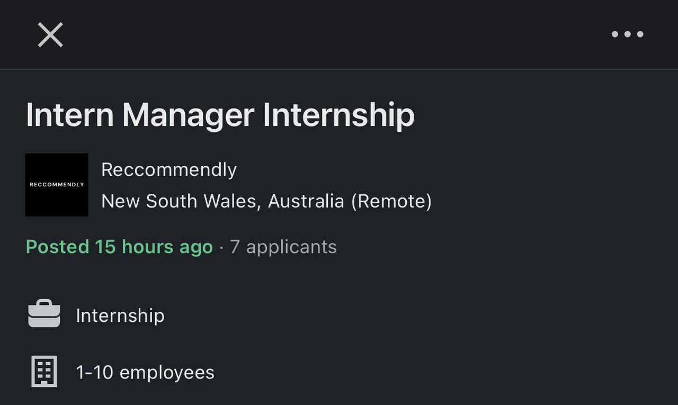Open the Reccommendly company name link
The height and width of the screenshot is (405, 678).
click(x=169, y=169)
